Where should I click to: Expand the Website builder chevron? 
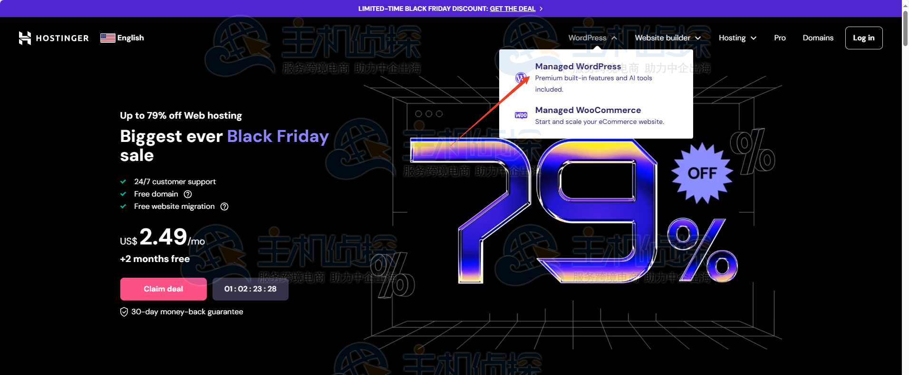(698, 38)
